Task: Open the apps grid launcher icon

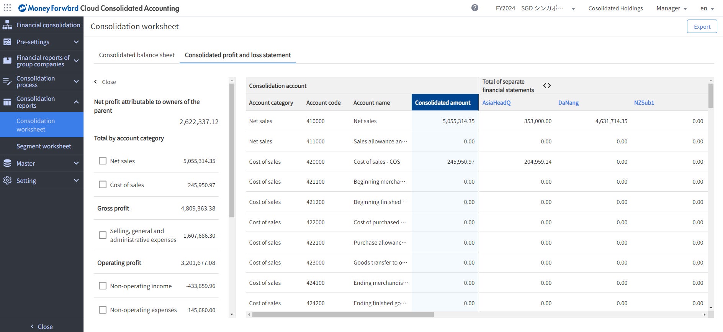Action: 7,8
